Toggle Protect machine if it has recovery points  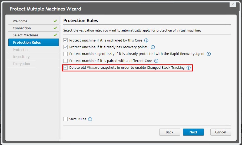(x=65, y=47)
